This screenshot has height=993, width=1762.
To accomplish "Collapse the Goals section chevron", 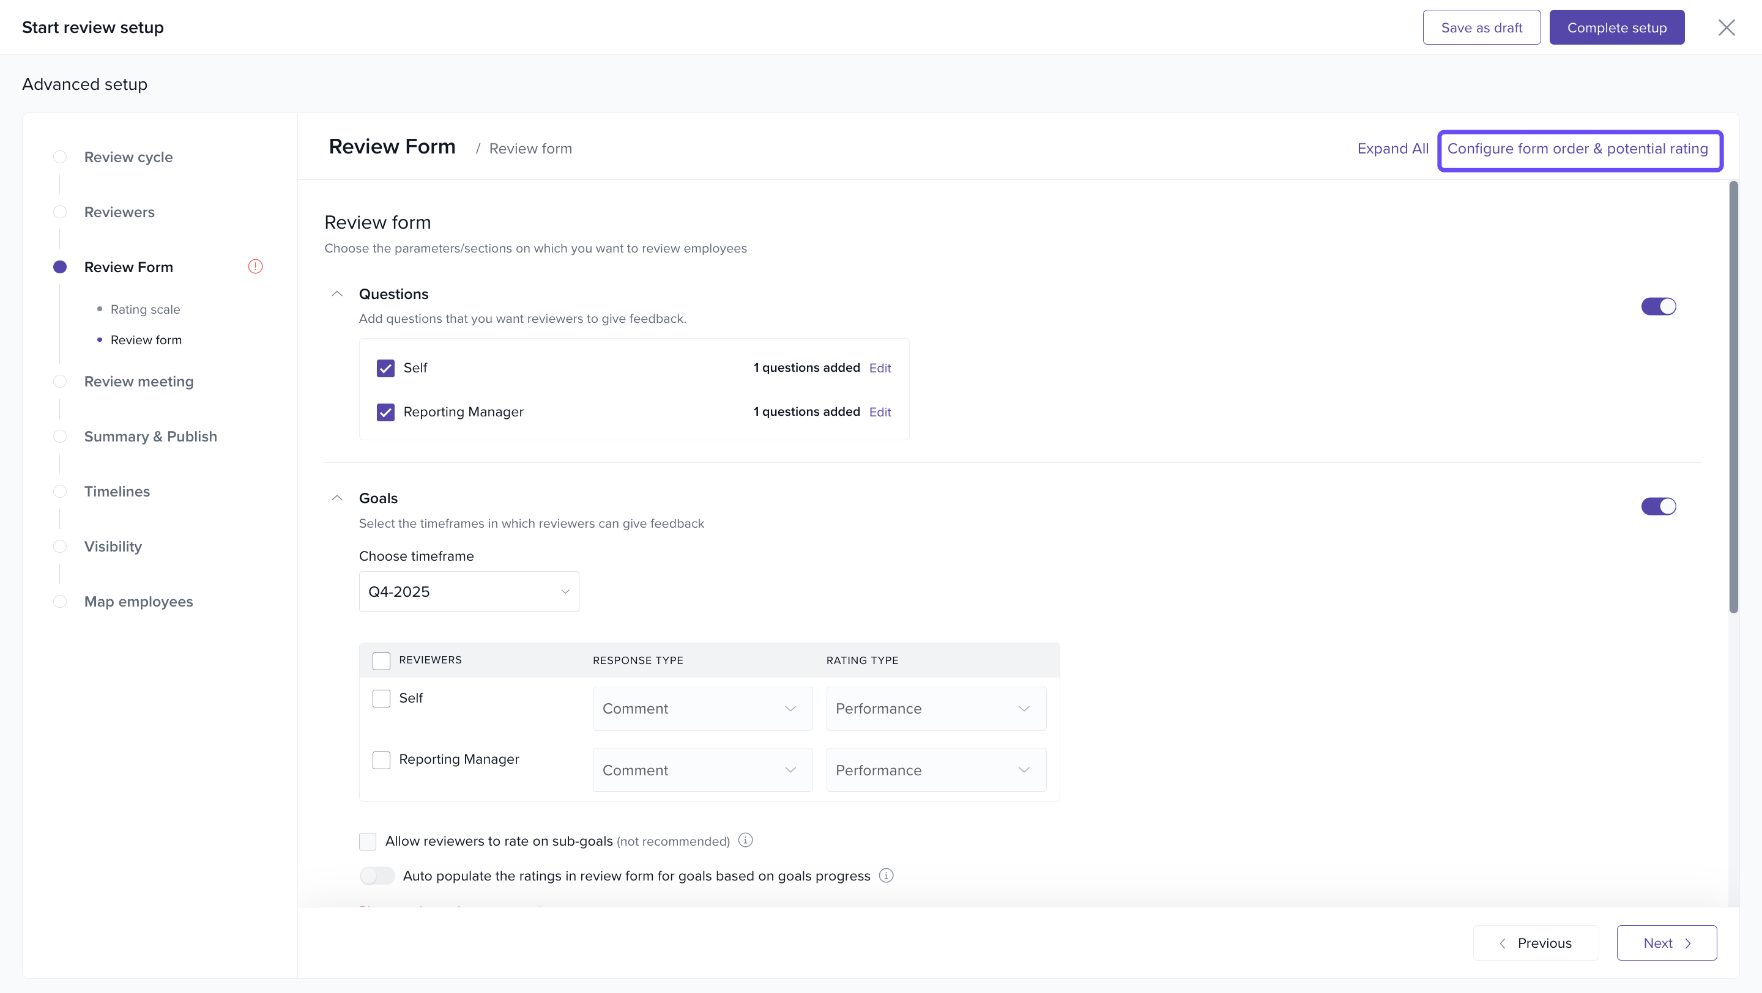I will point(336,498).
